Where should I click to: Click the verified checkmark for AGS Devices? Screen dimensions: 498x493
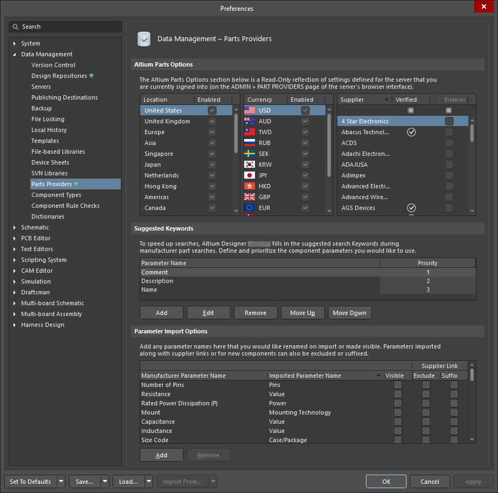coord(411,208)
